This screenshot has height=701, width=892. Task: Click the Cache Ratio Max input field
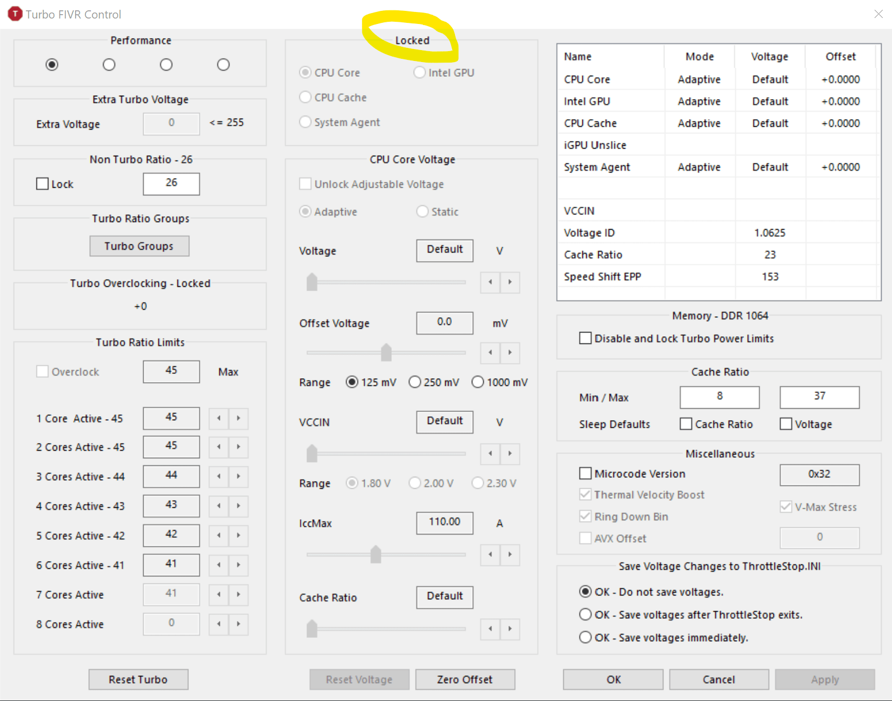(820, 397)
